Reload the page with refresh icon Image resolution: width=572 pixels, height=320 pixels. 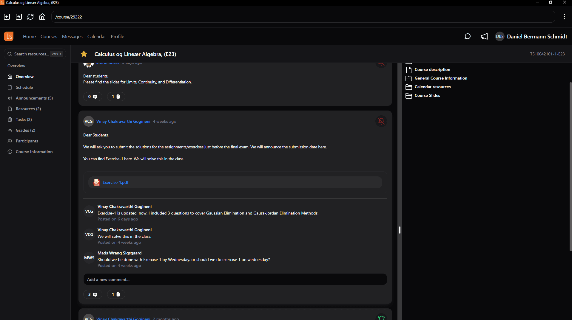click(x=30, y=17)
